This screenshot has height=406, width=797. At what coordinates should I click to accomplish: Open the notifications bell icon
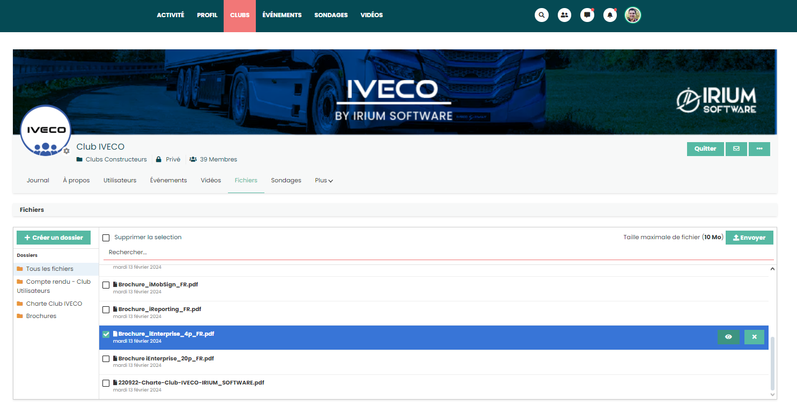point(610,15)
